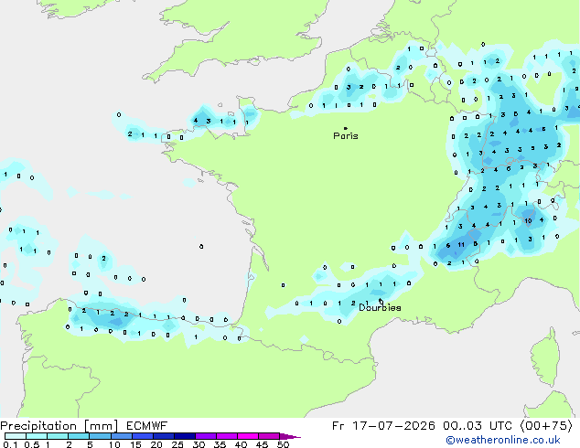Screen dimensions: 580x448
Task: Click the Dourbies location label
Action: point(380,307)
